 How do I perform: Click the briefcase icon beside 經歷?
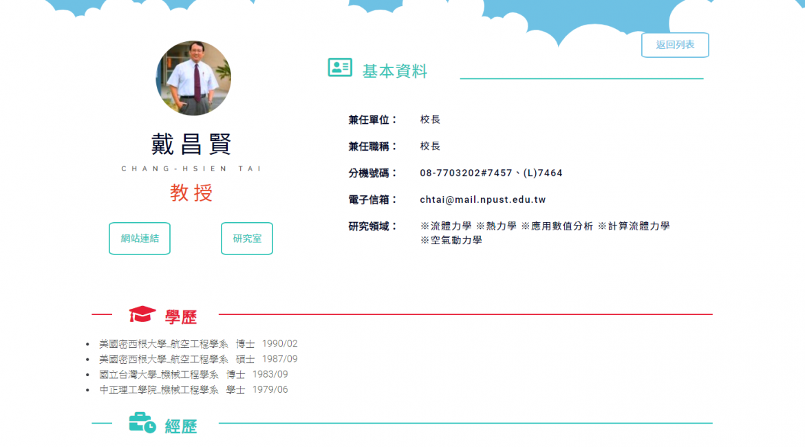coord(142,423)
